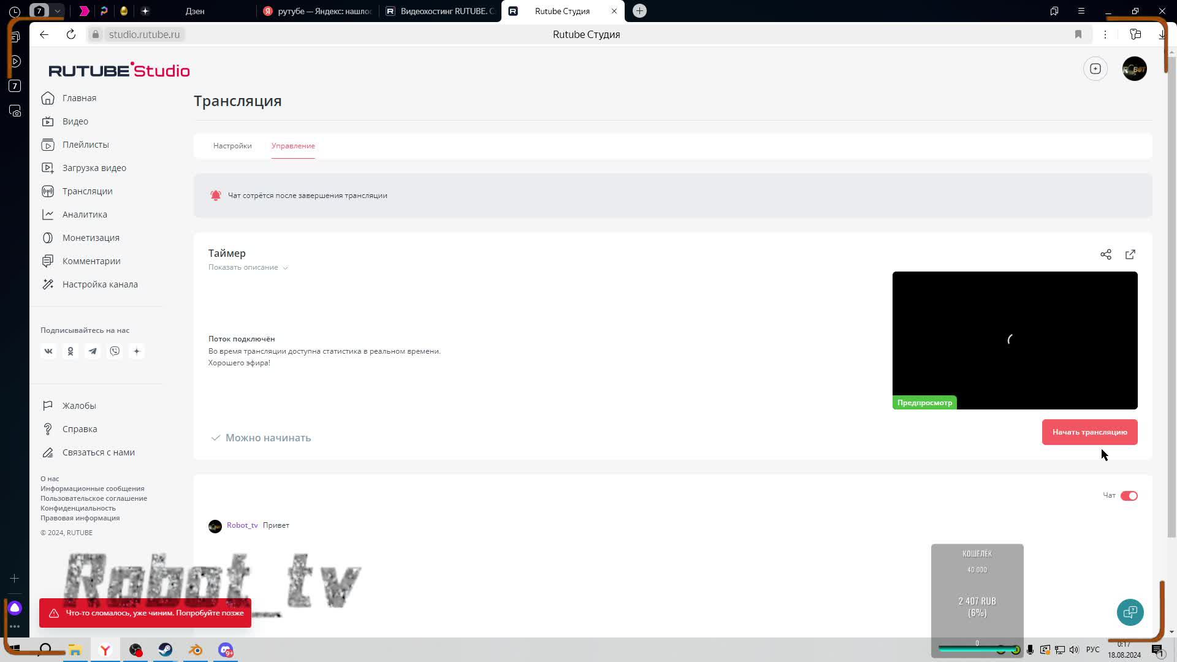
Task: Click the share stream icon
Action: click(1105, 254)
